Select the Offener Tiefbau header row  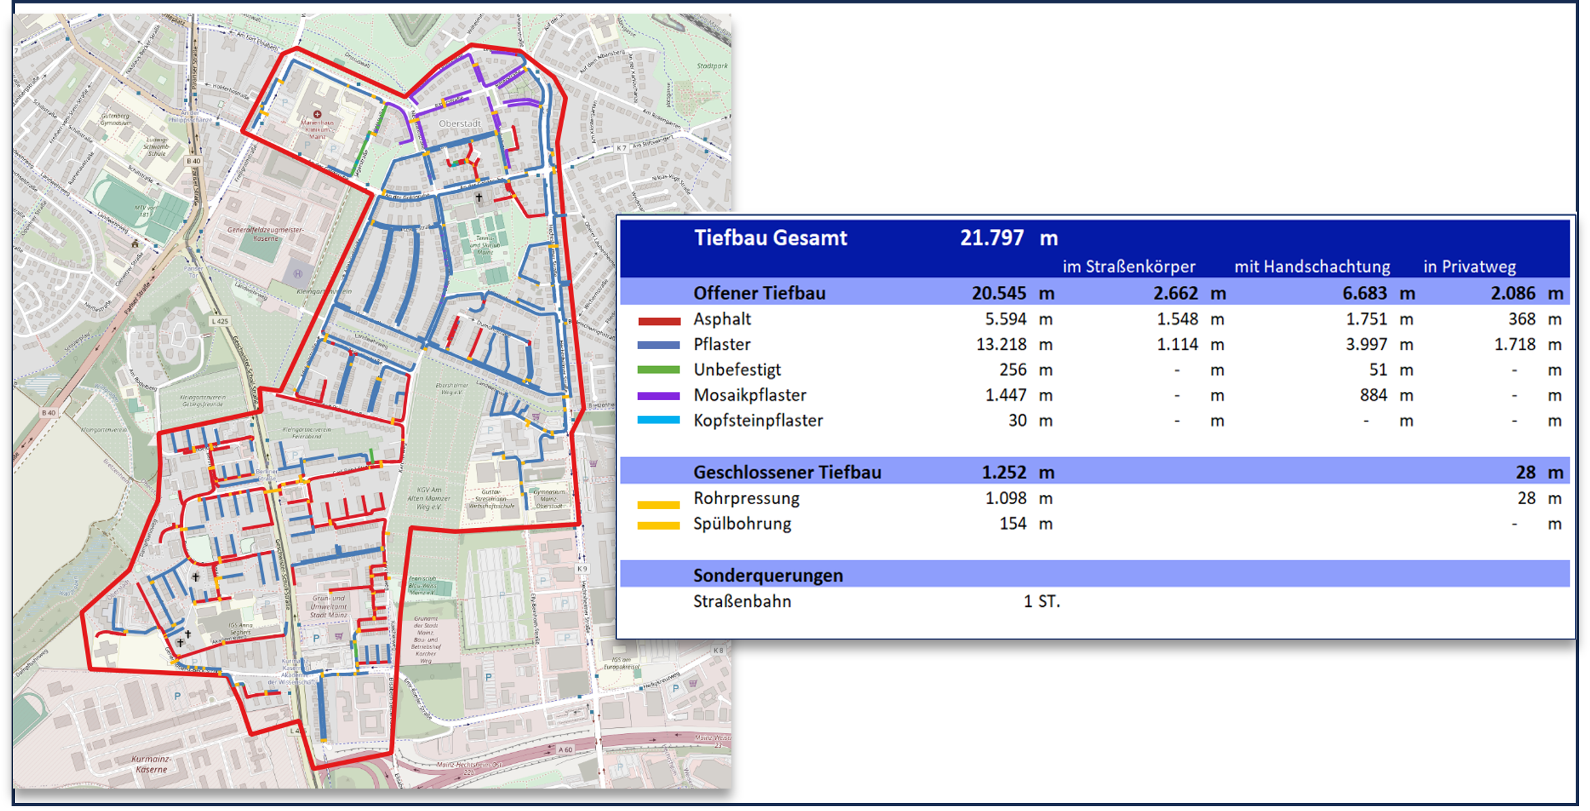point(759,293)
